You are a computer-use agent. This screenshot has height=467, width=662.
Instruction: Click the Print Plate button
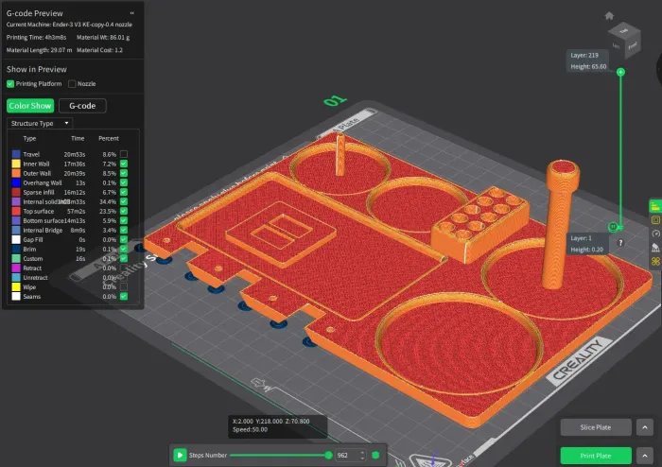[x=595, y=455]
